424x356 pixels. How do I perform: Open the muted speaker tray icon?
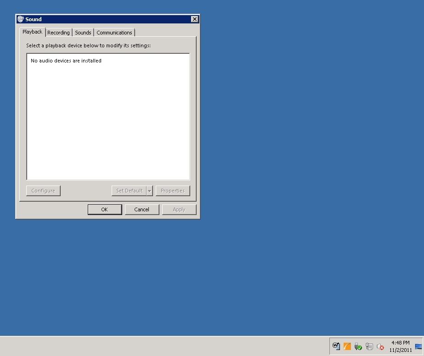380,346
